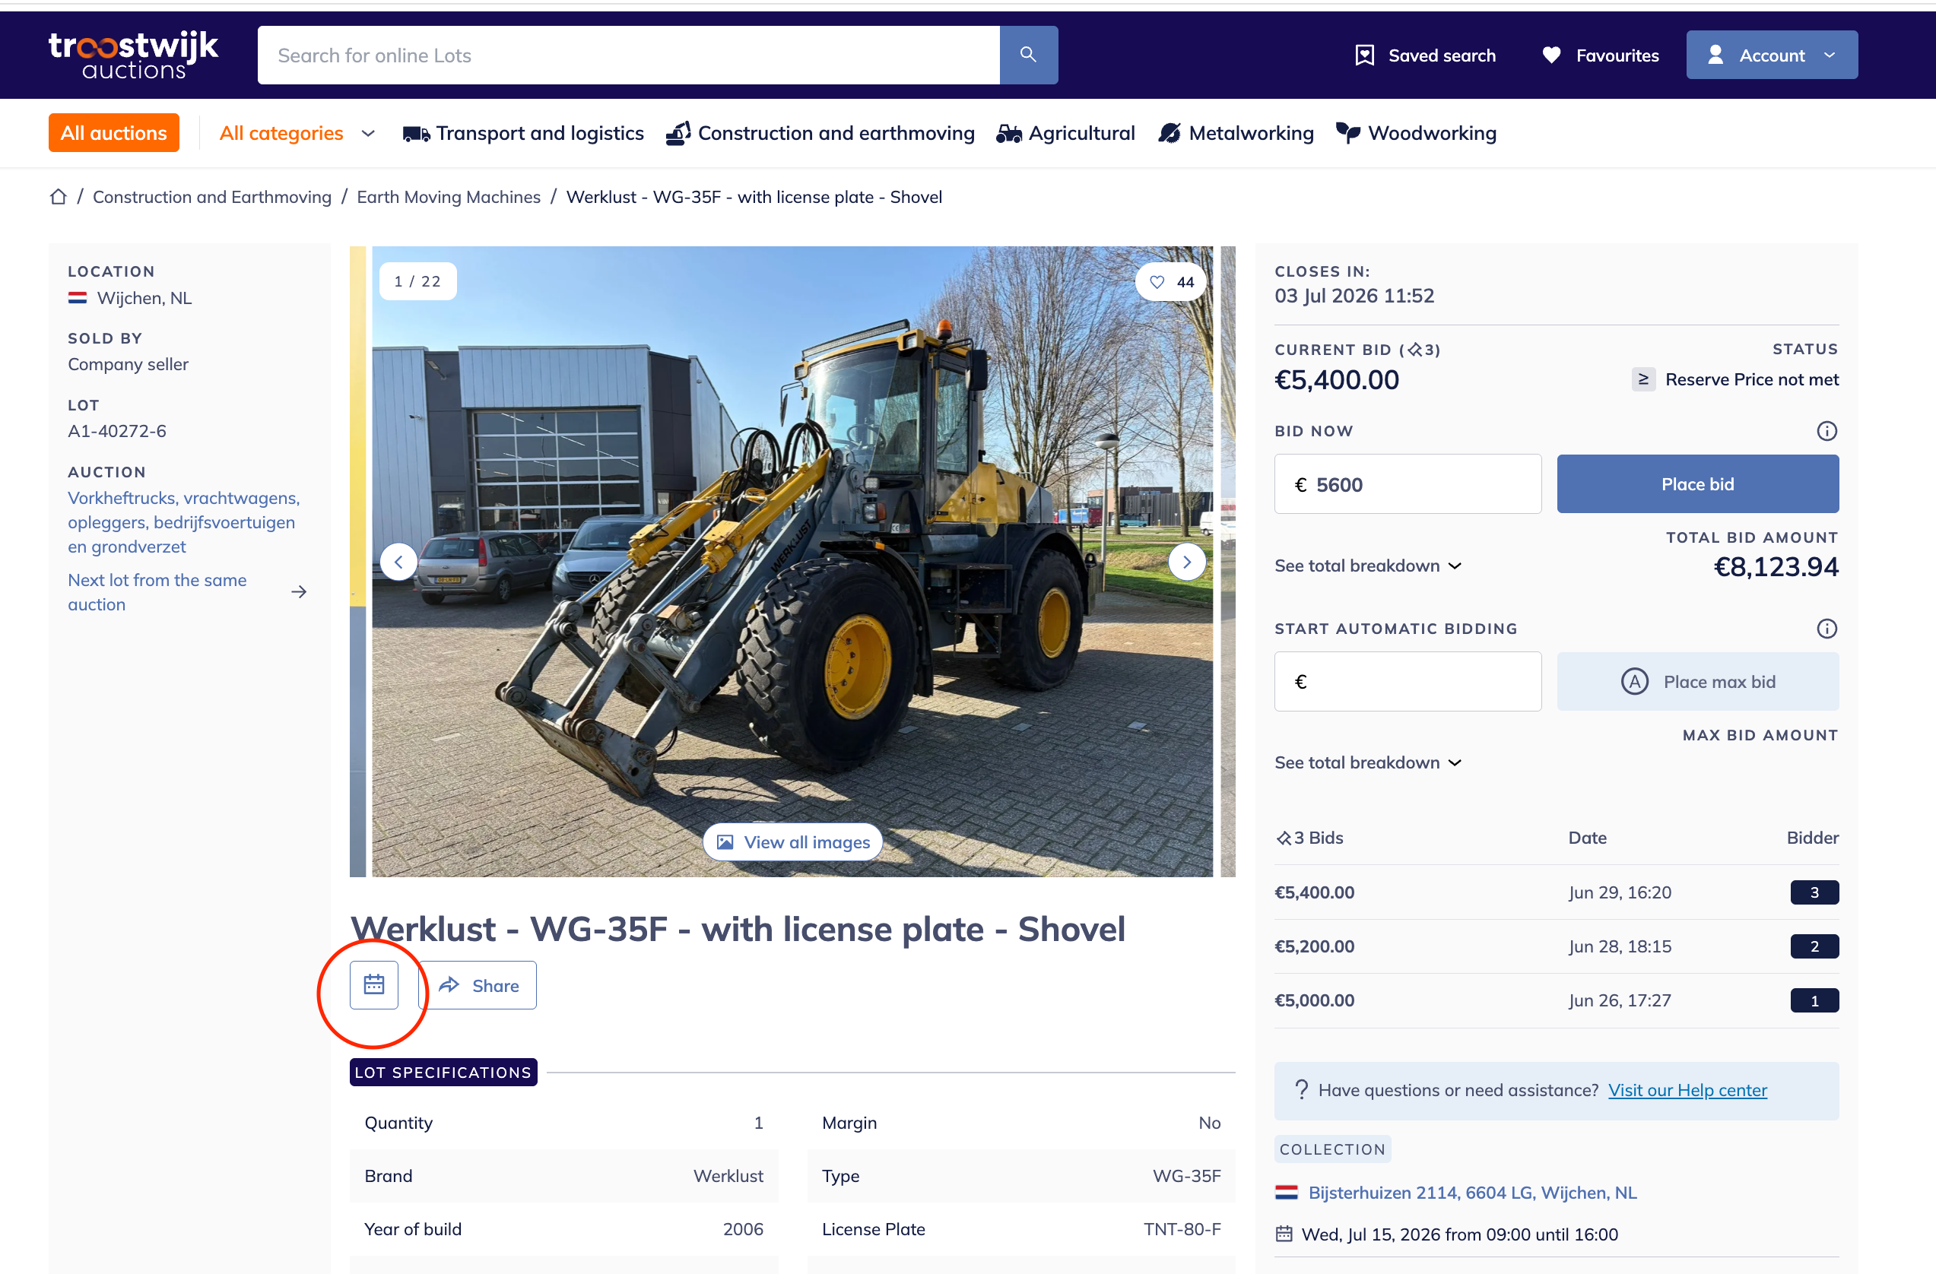Screen dimensions: 1936x1274
Task: Open the Metalworking category
Action: point(1236,132)
